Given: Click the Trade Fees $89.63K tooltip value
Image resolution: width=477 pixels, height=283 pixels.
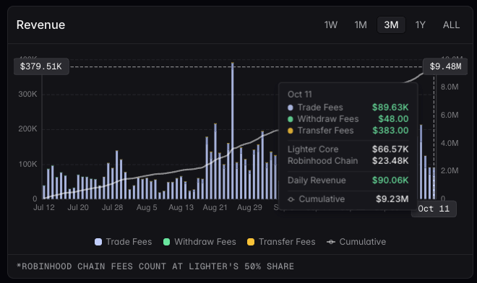Looking at the screenshot, I should (x=390, y=108).
